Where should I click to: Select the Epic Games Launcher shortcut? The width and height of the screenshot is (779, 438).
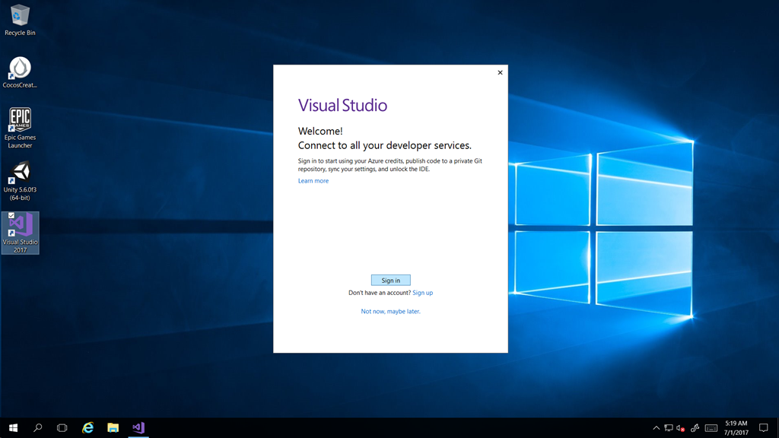20,125
